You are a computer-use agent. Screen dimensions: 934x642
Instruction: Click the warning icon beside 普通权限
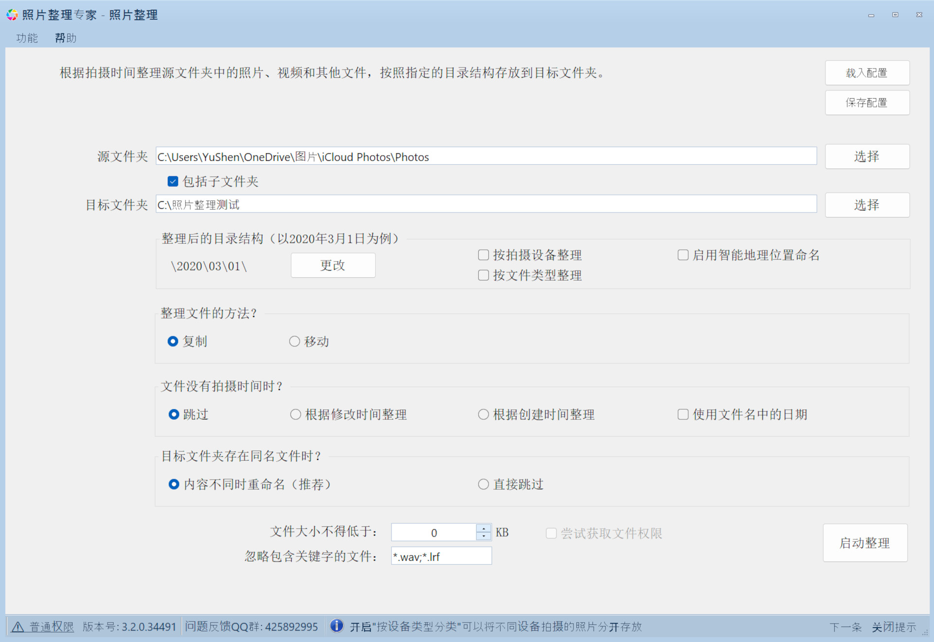click(18, 627)
